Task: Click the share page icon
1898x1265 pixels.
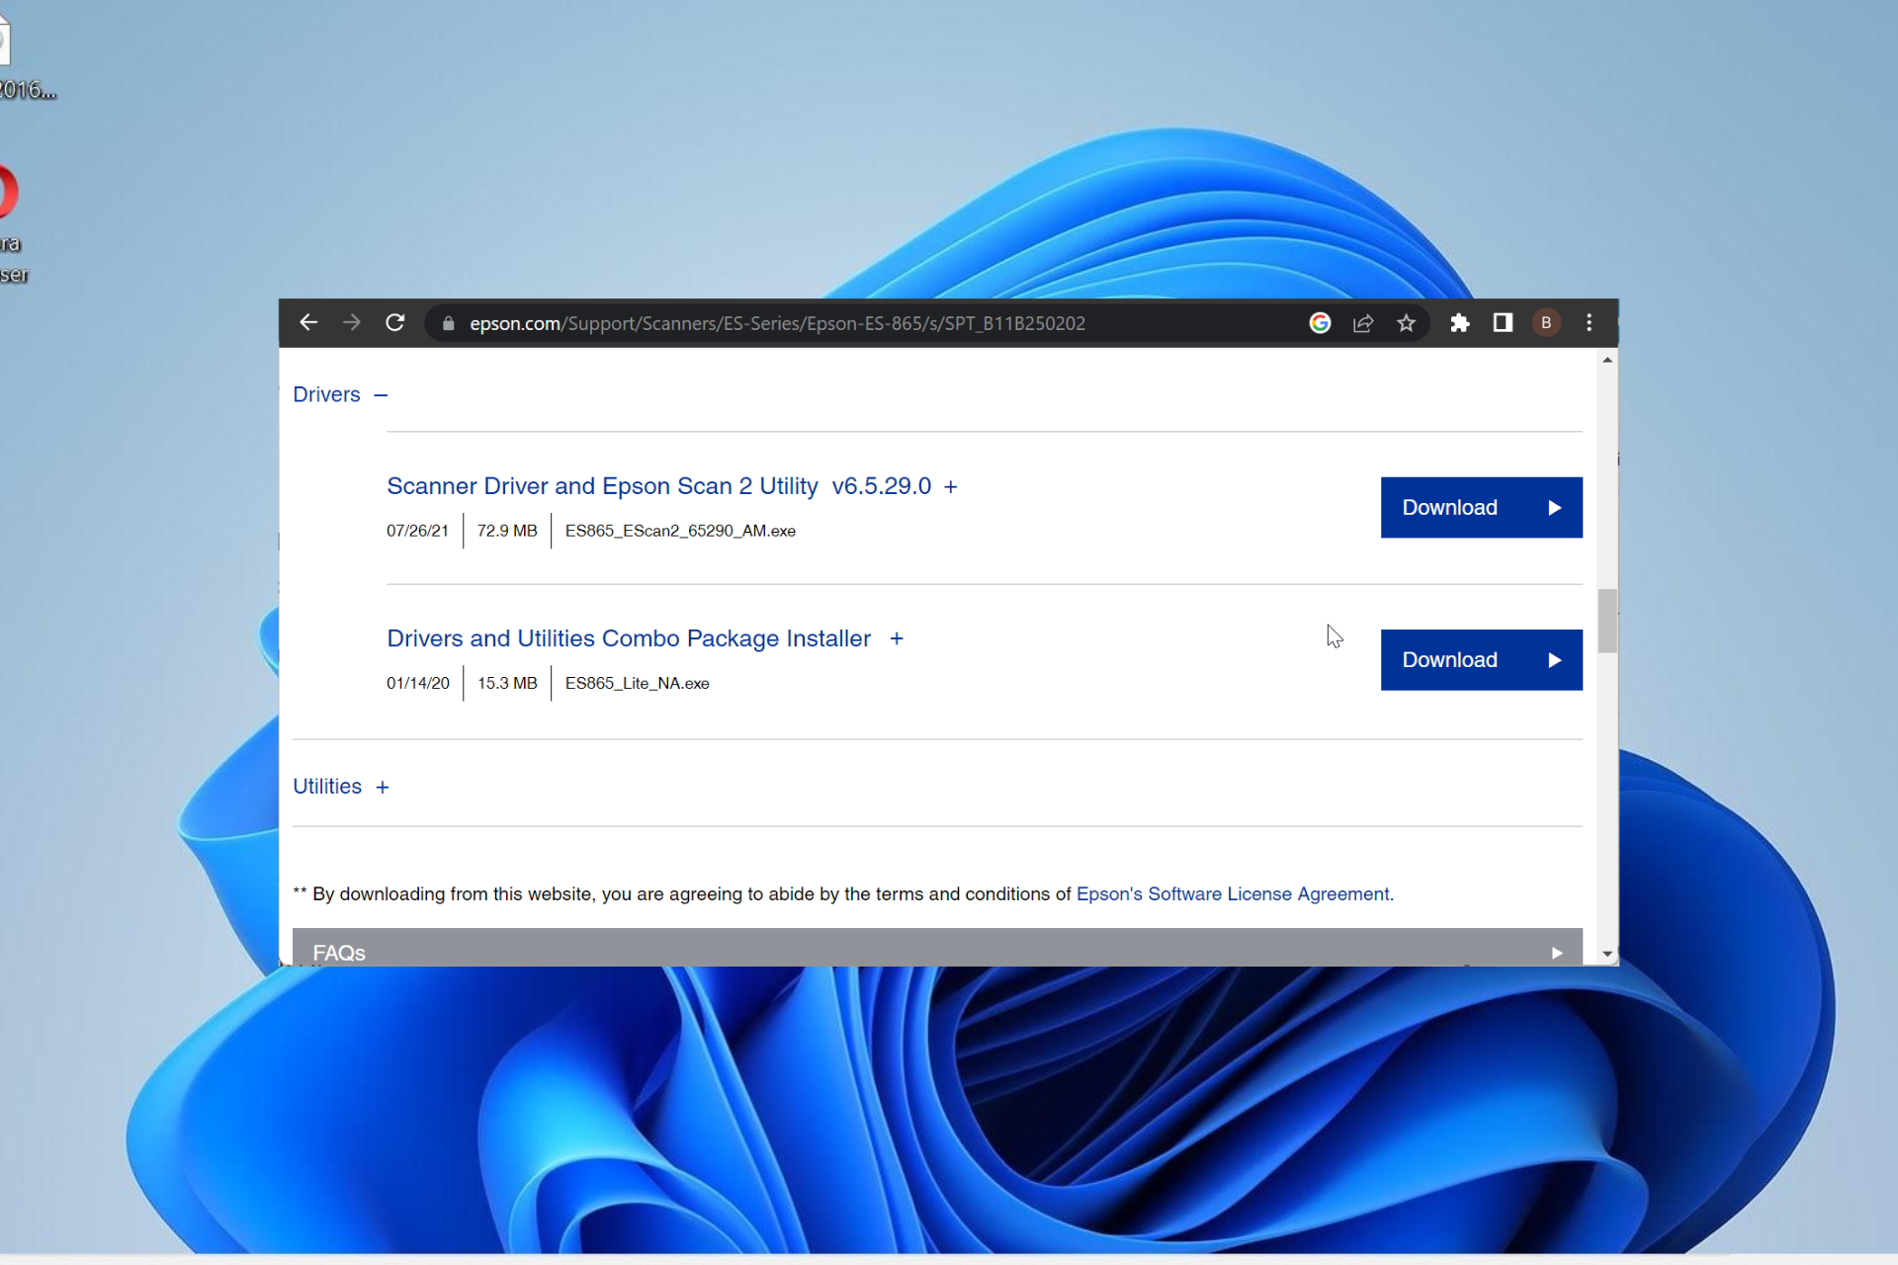Action: coord(1363,323)
